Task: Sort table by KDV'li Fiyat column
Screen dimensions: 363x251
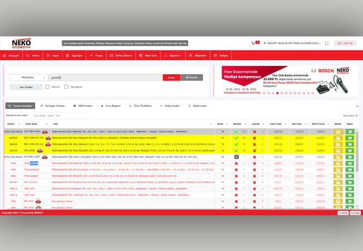Action: coord(321,124)
